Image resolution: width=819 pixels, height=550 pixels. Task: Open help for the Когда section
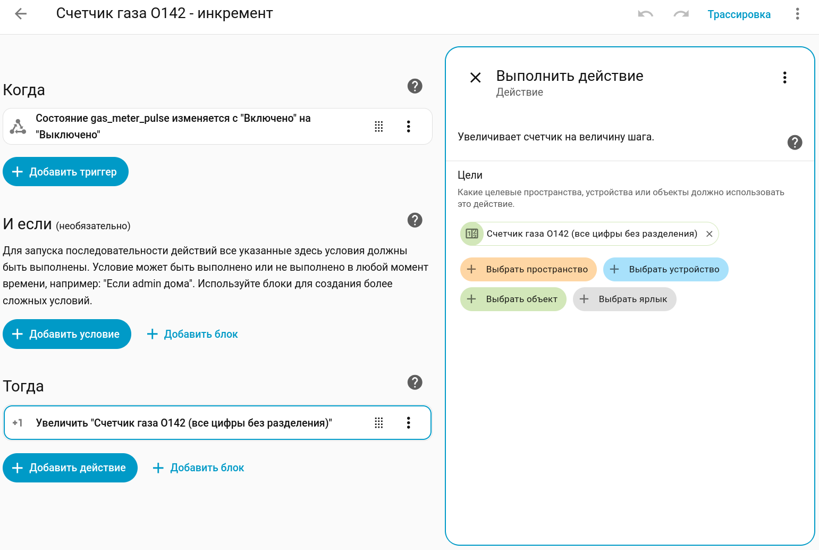point(415,86)
